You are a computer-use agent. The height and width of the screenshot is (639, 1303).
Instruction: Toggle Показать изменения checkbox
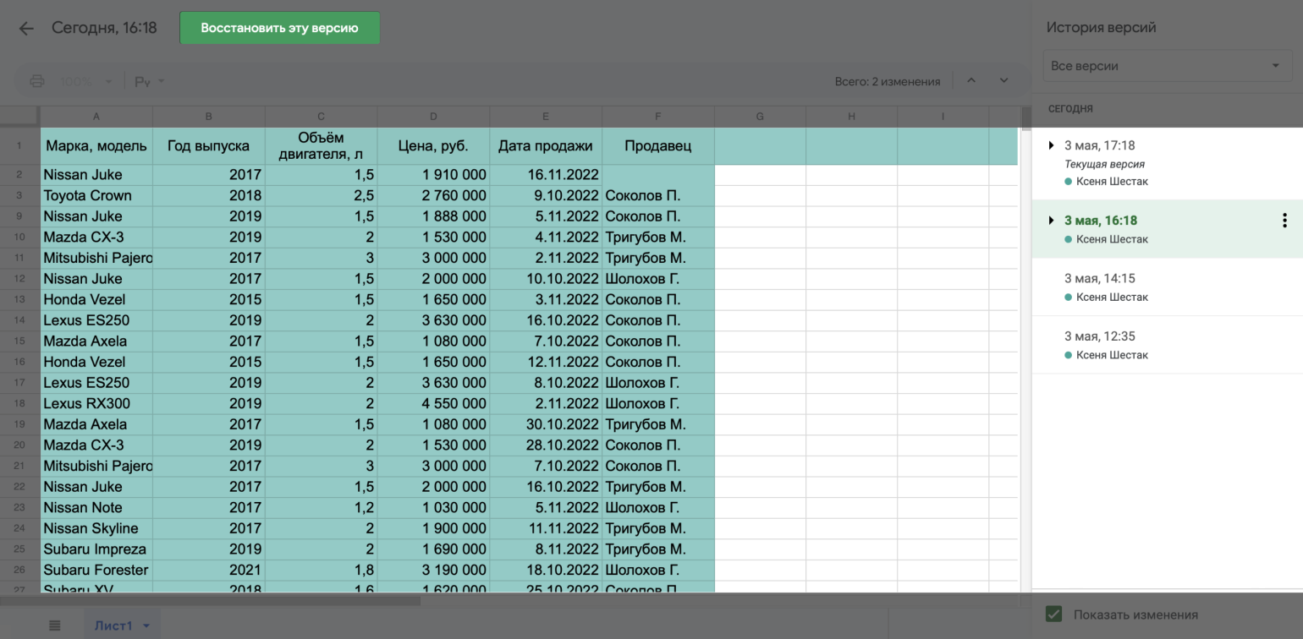click(1053, 614)
